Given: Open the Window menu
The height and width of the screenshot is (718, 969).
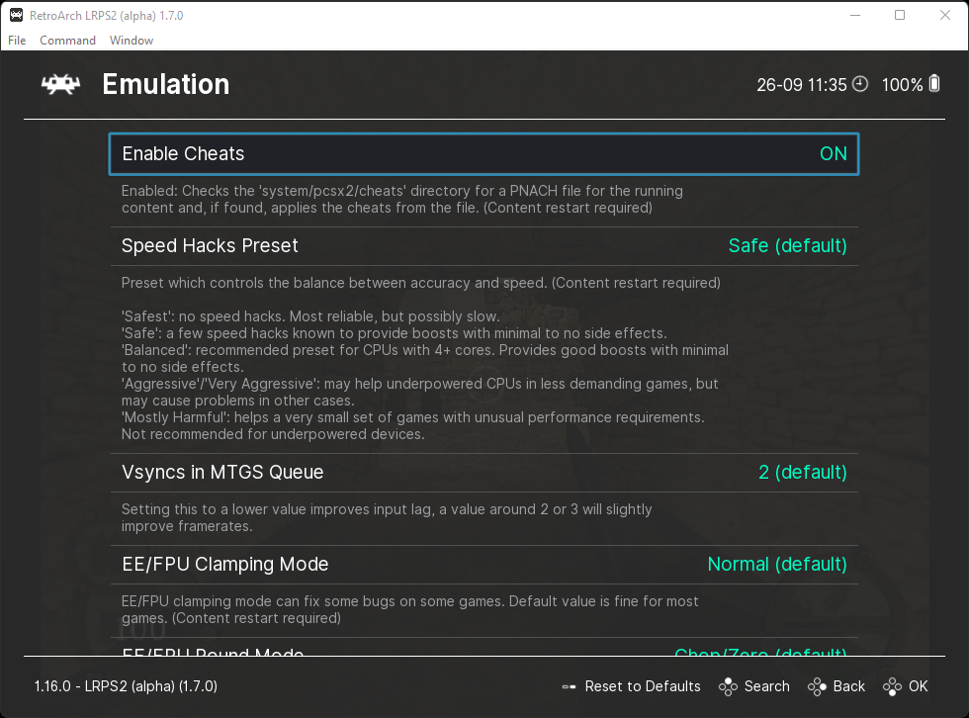Looking at the screenshot, I should 131,41.
